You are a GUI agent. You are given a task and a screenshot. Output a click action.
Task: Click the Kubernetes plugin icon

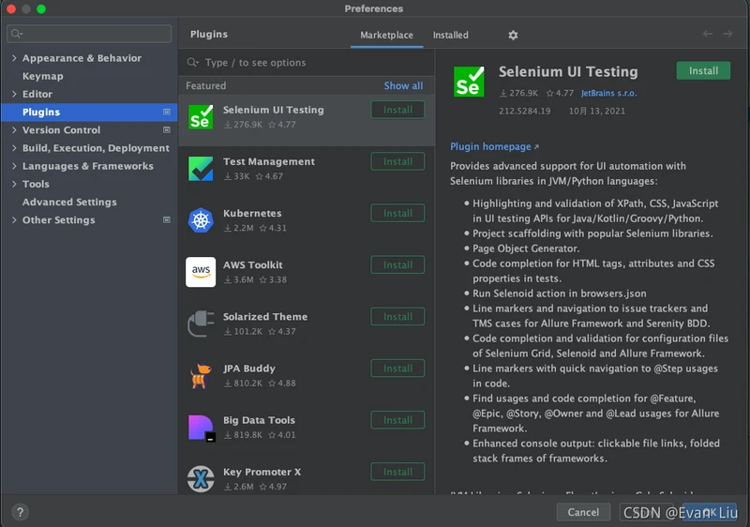tap(201, 220)
